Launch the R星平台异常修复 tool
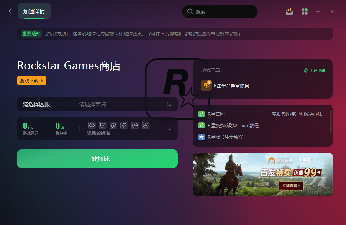The width and height of the screenshot is (346, 225). (225, 86)
